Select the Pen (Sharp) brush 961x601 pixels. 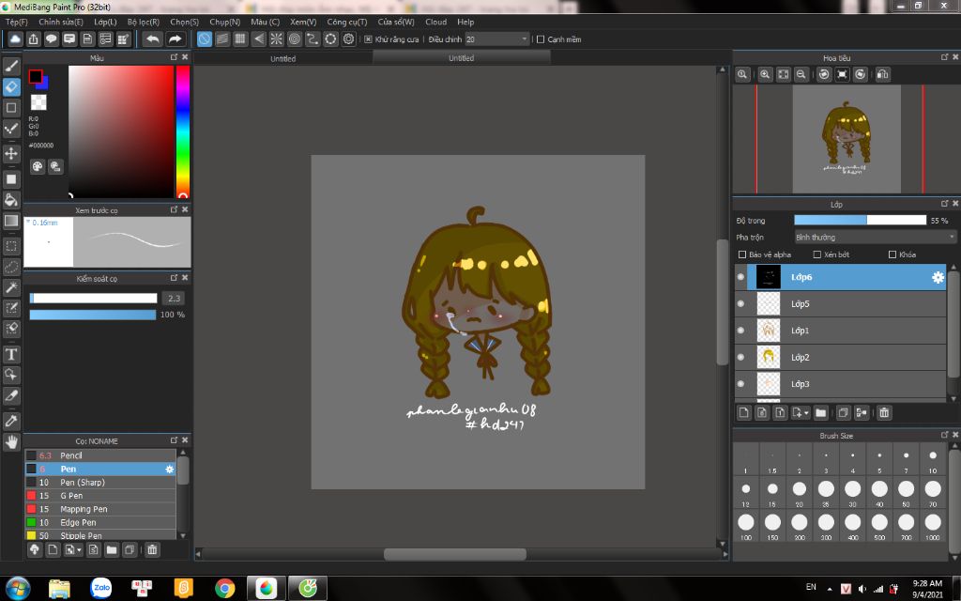point(100,483)
